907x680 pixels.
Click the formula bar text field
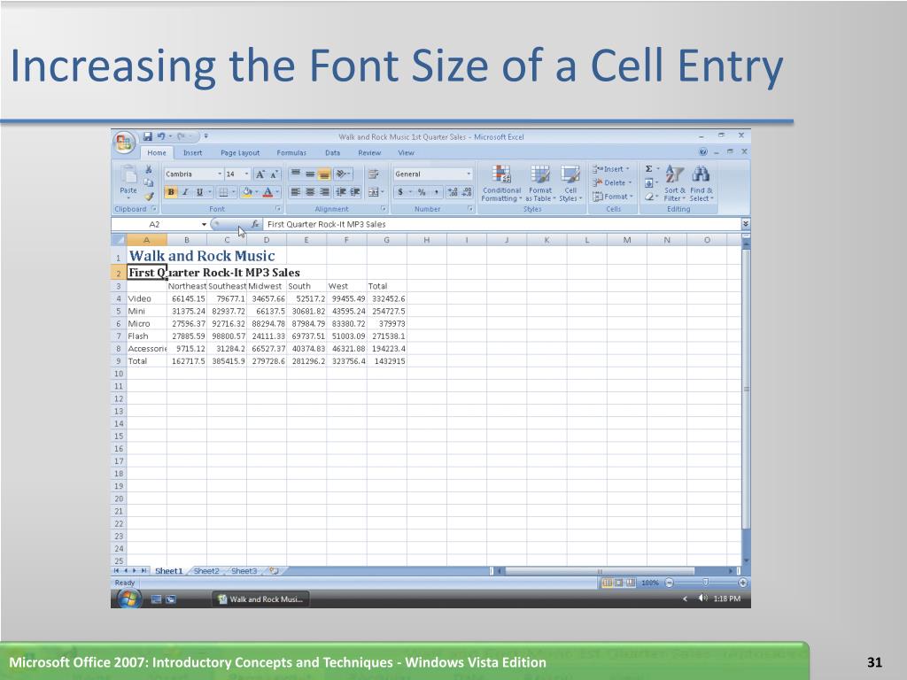click(x=501, y=224)
